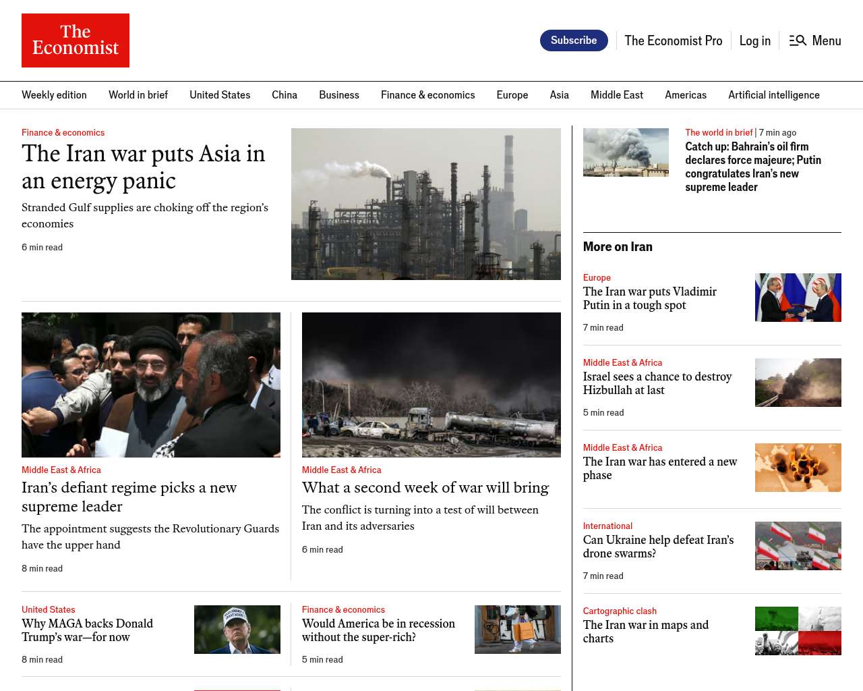Open the oil refinery lead image

click(x=425, y=204)
